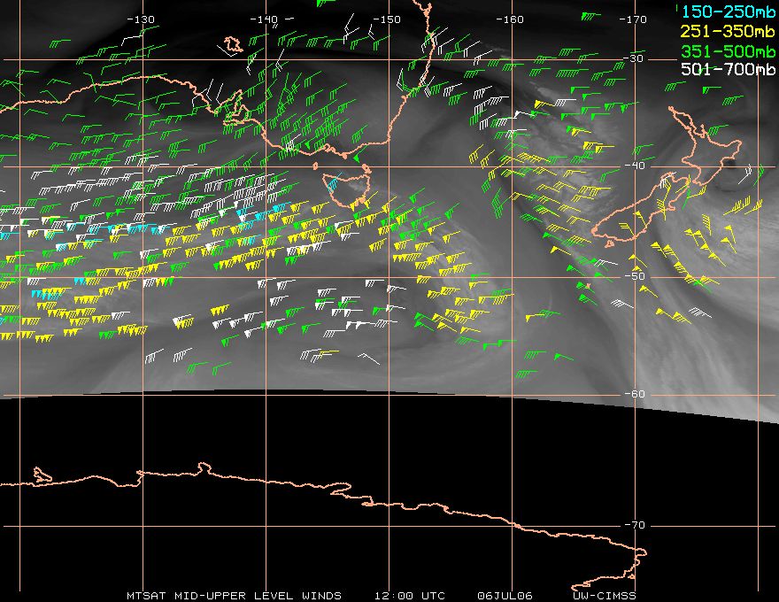Click the 12:00 UTC time stamp
The image size is (779, 602).
coord(409,596)
